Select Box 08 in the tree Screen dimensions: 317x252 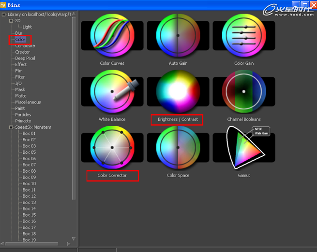pos(29,171)
